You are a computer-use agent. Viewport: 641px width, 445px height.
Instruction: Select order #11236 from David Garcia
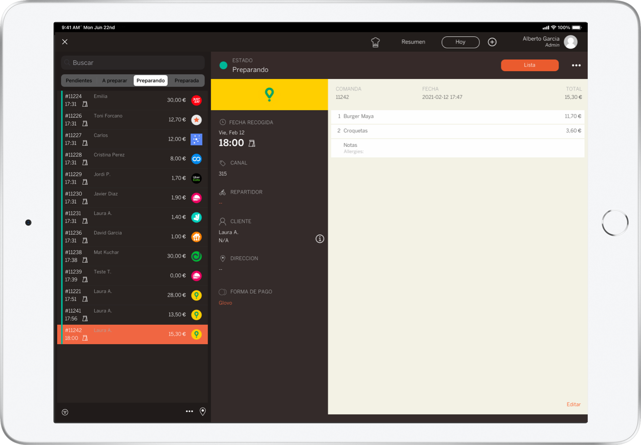pyautogui.click(x=133, y=237)
